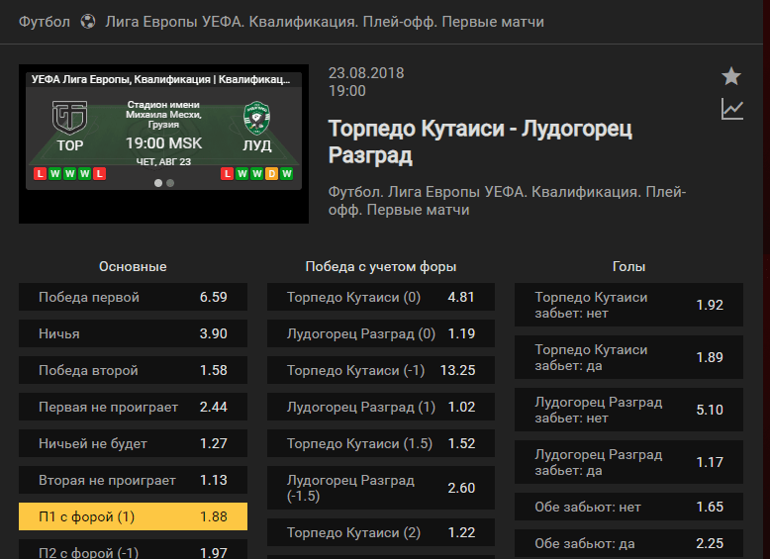Select Лудогорец Разград (-1.5) handicap bet
The width and height of the screenshot is (770, 559).
(381, 488)
